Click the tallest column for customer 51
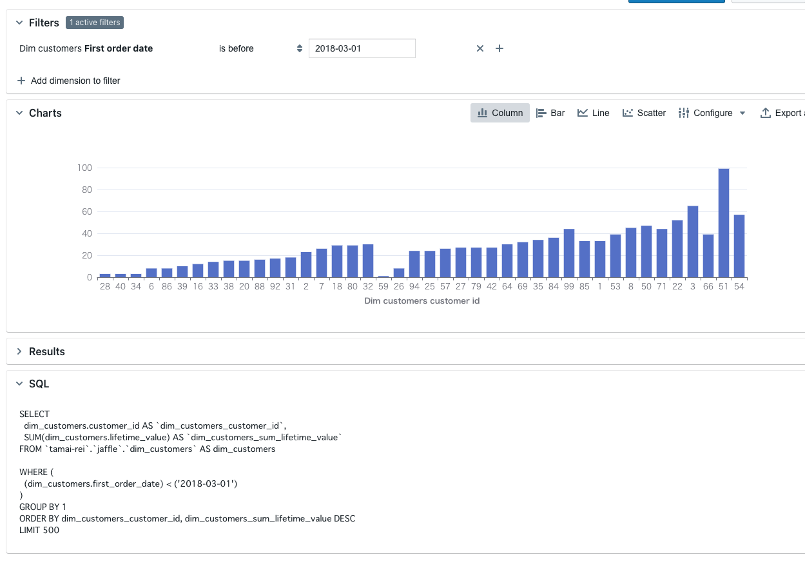 pyautogui.click(x=724, y=223)
